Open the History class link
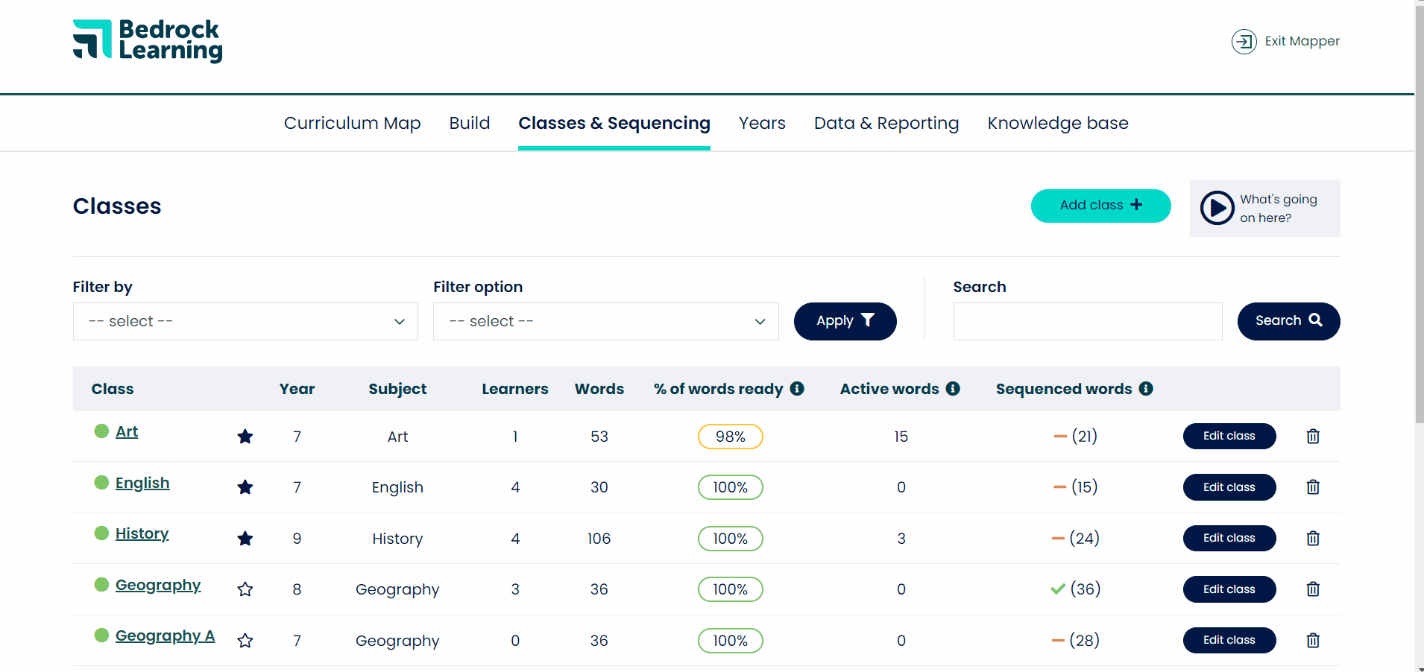The width and height of the screenshot is (1424, 672). pos(142,533)
